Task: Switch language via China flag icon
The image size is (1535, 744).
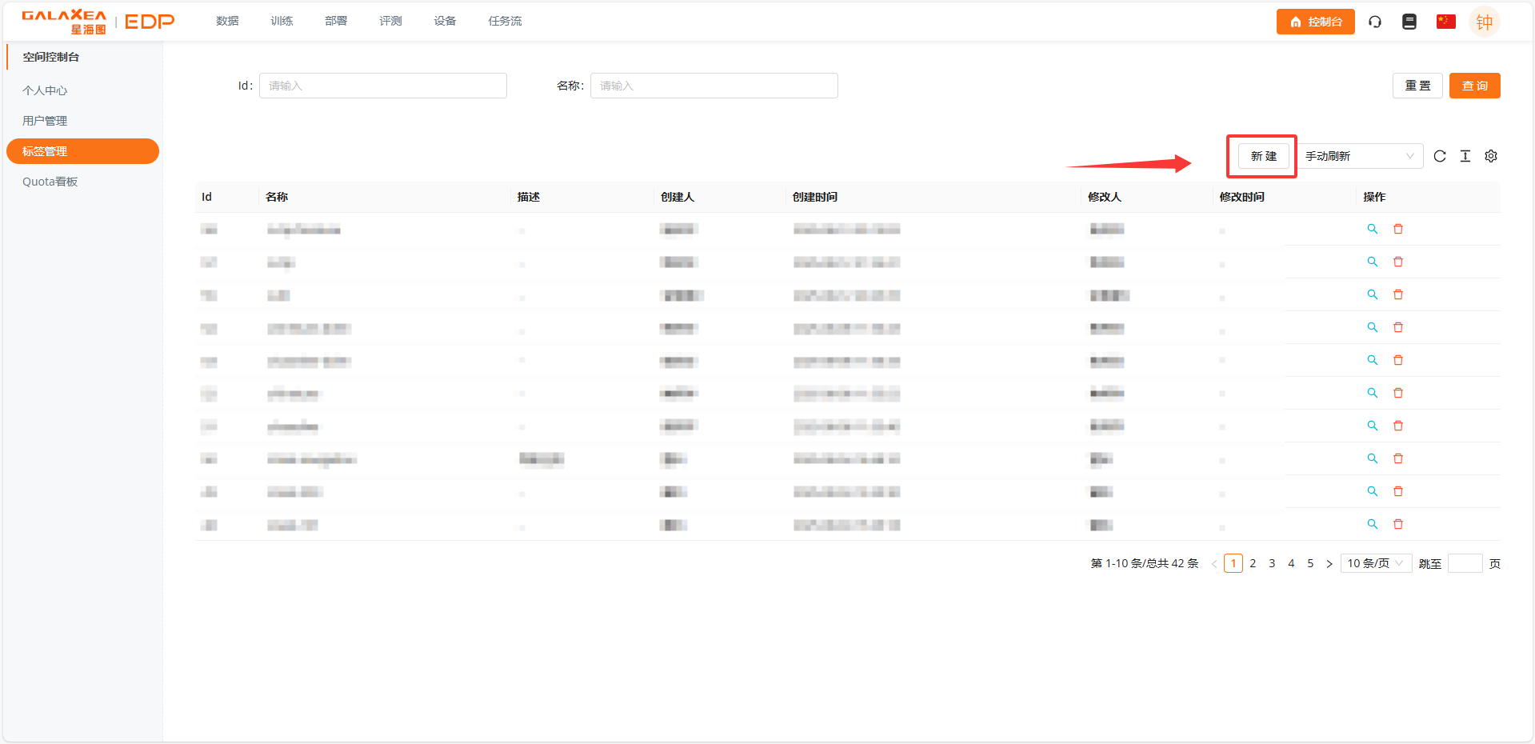Action: (x=1445, y=22)
